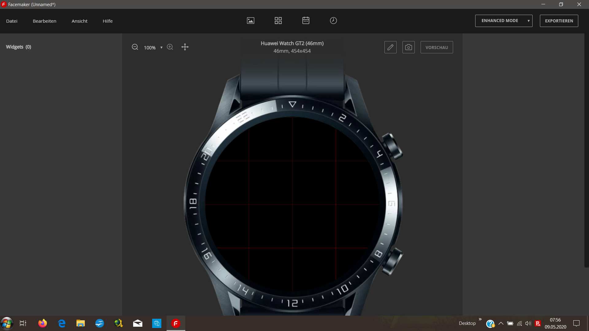Viewport: 589px width, 331px height.
Task: Open the Mail app from taskbar
Action: (x=138, y=323)
